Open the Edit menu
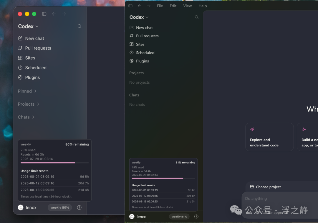This screenshot has width=318, height=223. [x=173, y=6]
